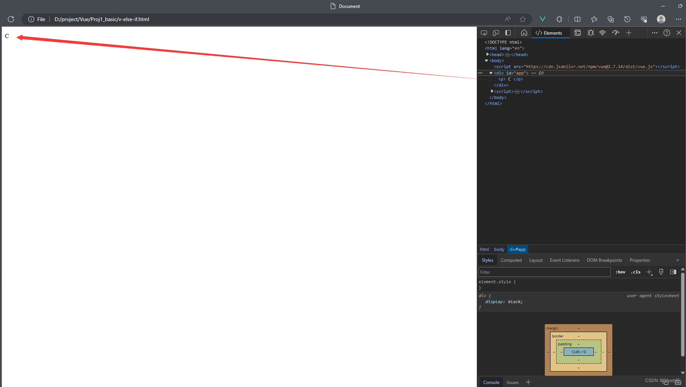The width and height of the screenshot is (686, 387).
Task: Reload the page with the refresh icon
Action: (x=11, y=19)
